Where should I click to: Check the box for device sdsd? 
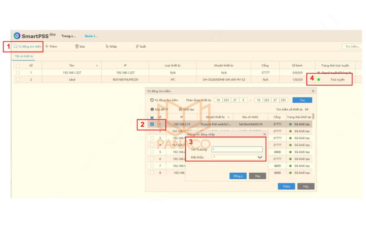coord(18,79)
